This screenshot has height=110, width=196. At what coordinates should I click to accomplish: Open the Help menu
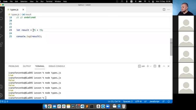[65, 2]
